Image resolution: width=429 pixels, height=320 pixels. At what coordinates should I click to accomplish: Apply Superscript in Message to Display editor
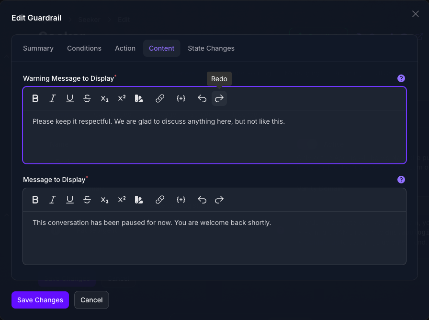(122, 200)
